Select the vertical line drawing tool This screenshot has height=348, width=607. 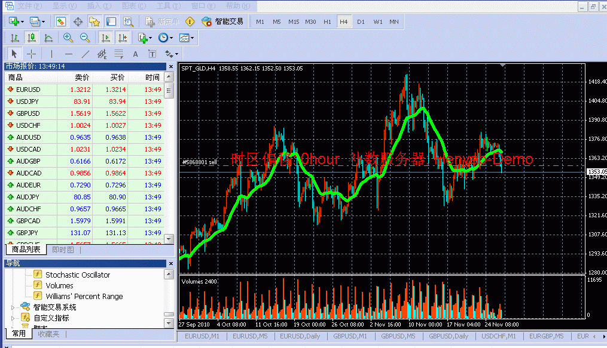click(x=51, y=54)
